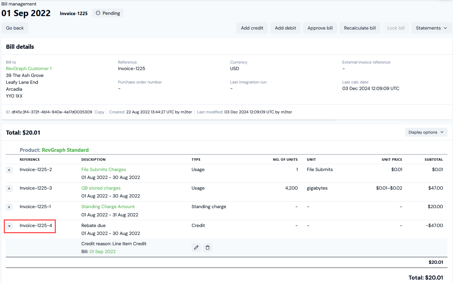The image size is (453, 283).
Task: Open the RevGraph Customer 1 link
Action: tap(29, 69)
